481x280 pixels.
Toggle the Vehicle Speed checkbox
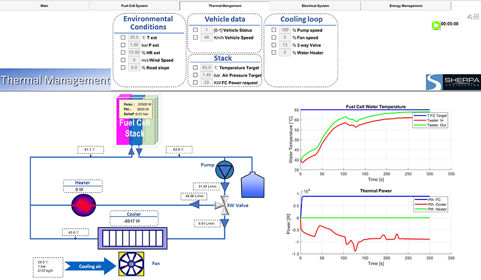(x=195, y=38)
